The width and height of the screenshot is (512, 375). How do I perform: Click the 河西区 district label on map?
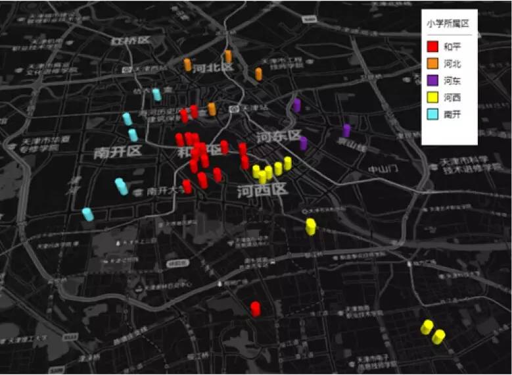(262, 191)
